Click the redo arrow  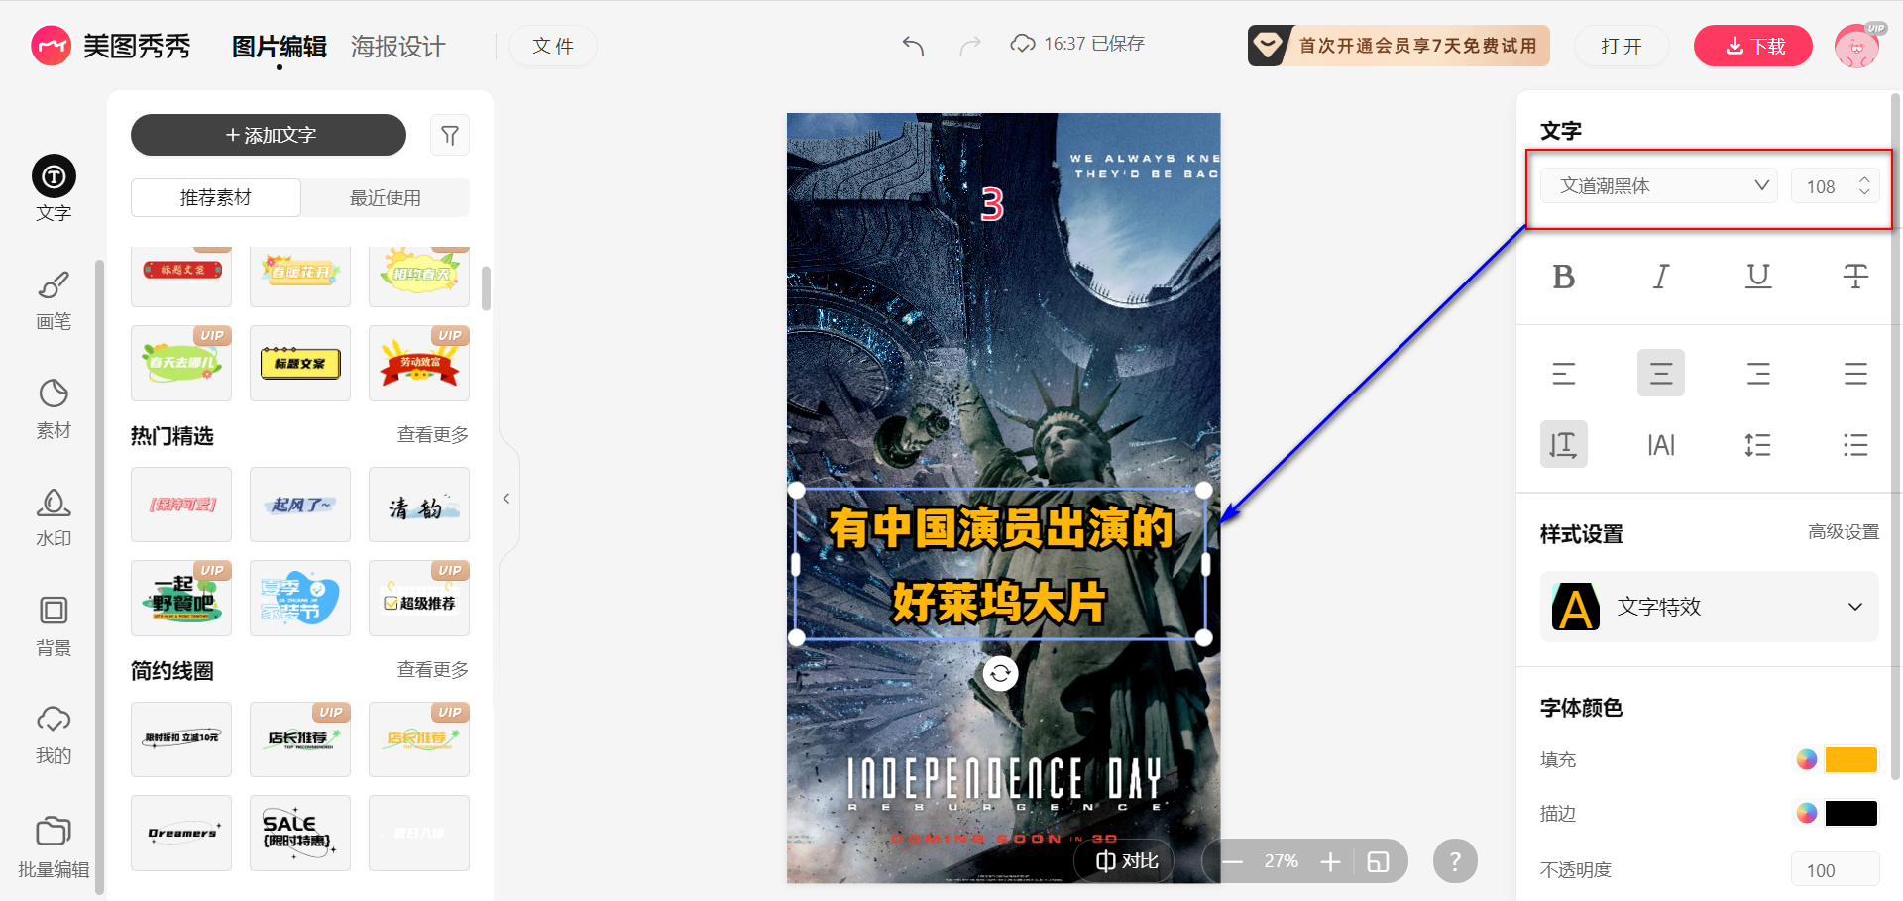coord(970,45)
